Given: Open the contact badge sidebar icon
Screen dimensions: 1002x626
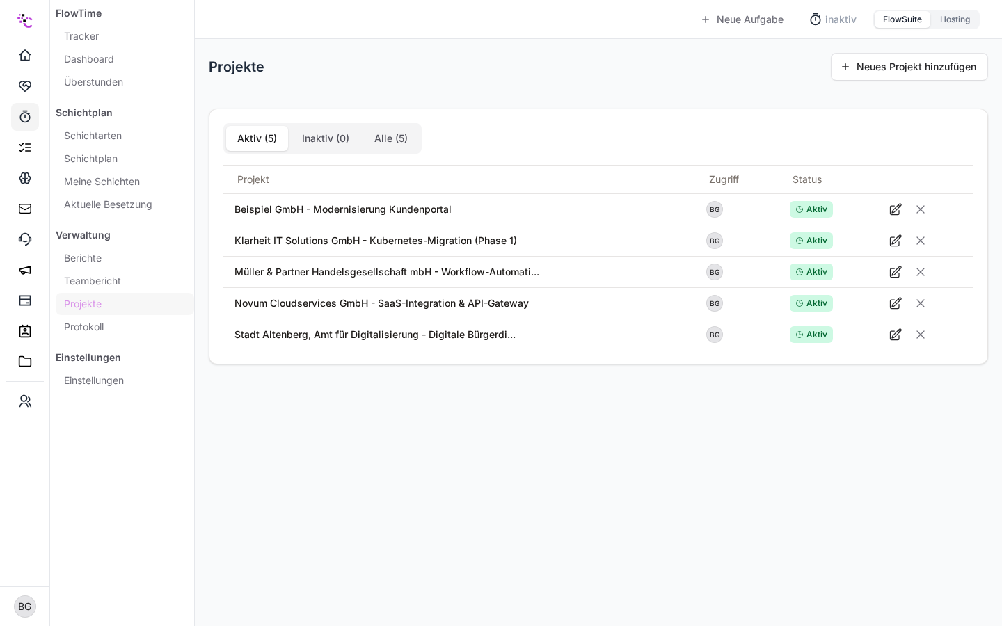Looking at the screenshot, I should [25, 331].
